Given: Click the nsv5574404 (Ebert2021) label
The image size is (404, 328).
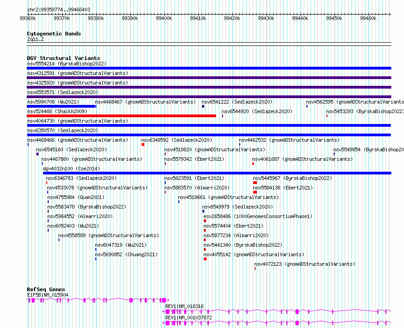Looking at the screenshot, I should pos(233,226).
